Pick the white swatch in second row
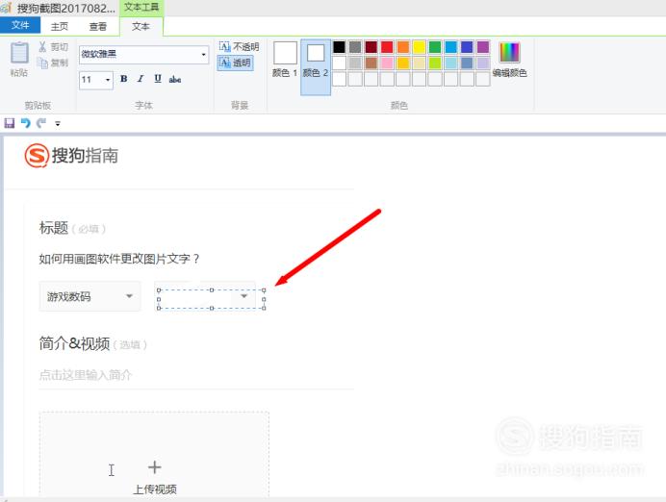This screenshot has width=666, height=502. click(339, 63)
